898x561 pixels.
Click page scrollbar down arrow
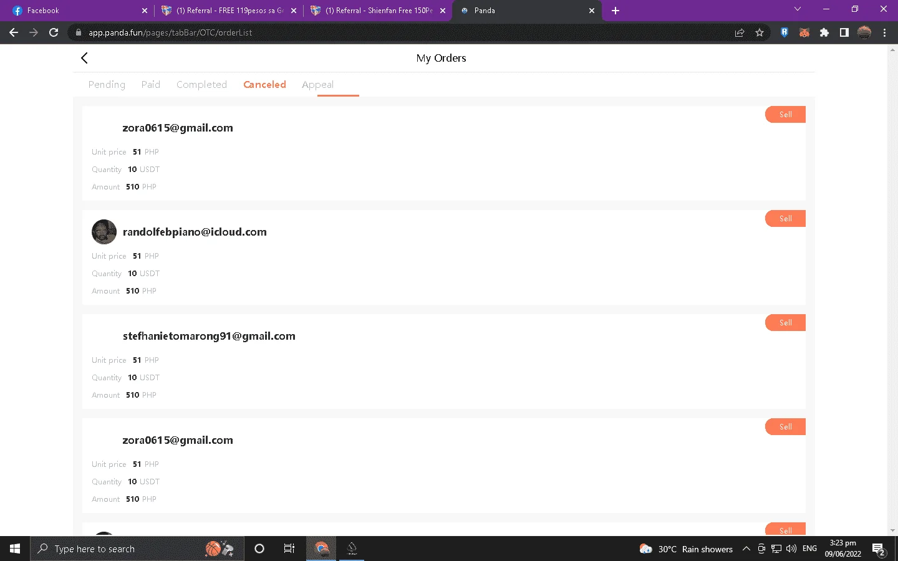click(x=892, y=530)
